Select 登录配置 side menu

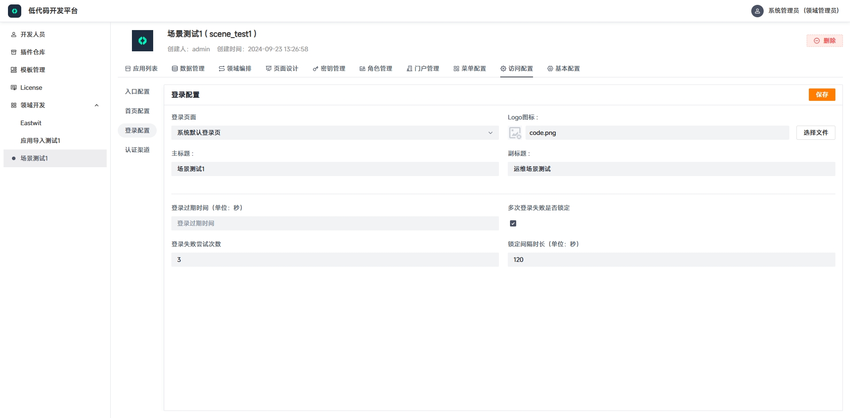pos(137,130)
